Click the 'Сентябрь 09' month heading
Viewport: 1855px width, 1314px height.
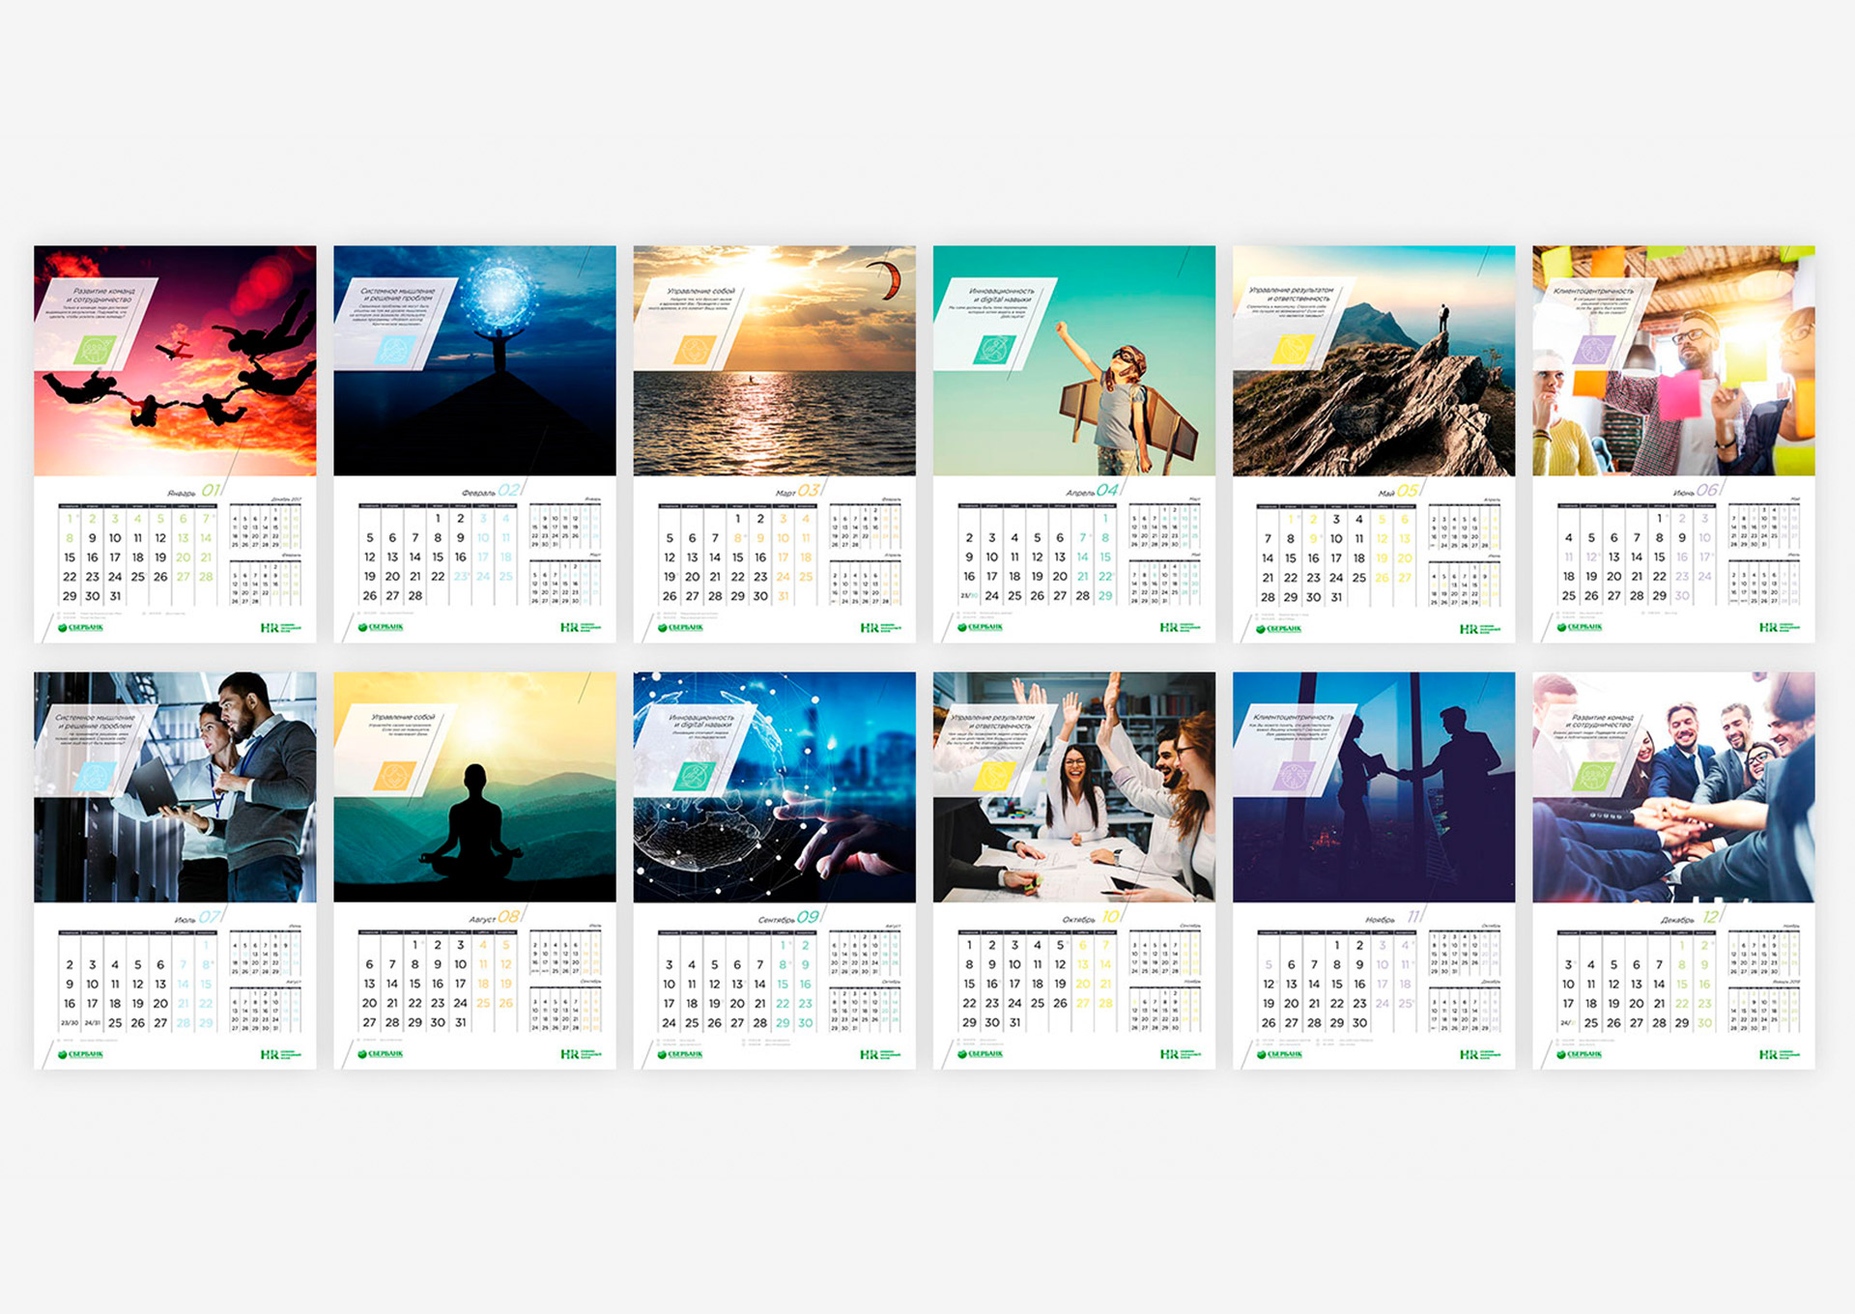coord(788,918)
